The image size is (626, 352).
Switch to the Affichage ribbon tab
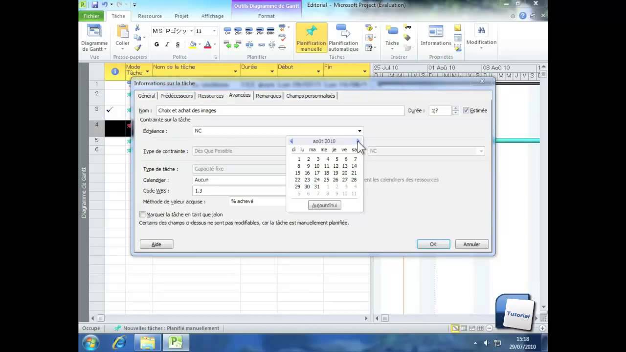coord(212,16)
